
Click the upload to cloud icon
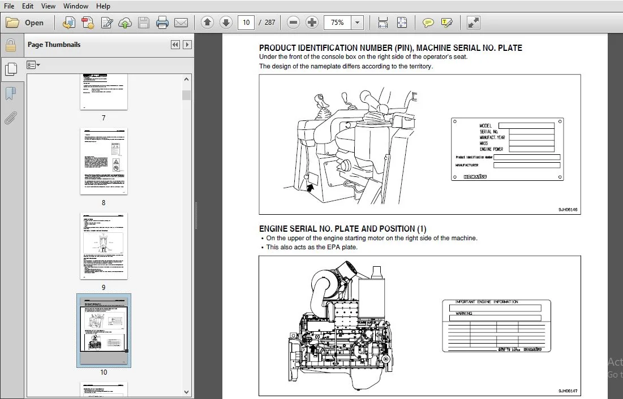coord(125,23)
